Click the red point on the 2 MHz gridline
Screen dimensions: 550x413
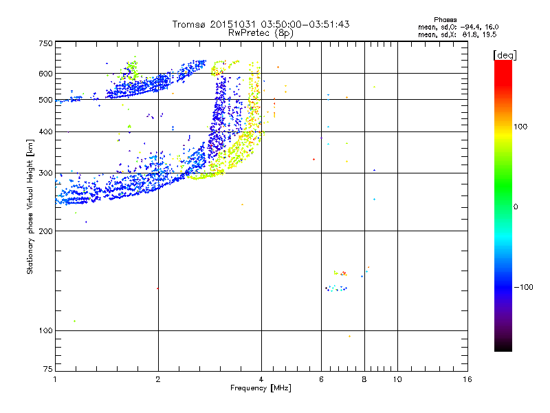tap(157, 288)
